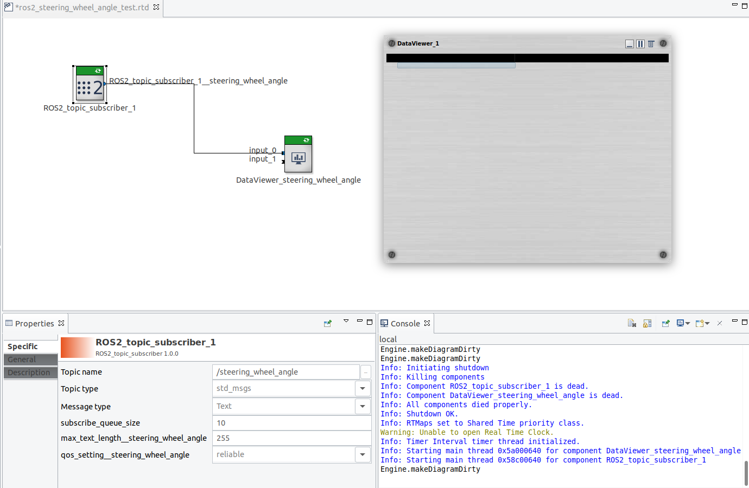The width and height of the screenshot is (749, 488).
Task: Pin the Properties view to selection
Action: [x=327, y=323]
